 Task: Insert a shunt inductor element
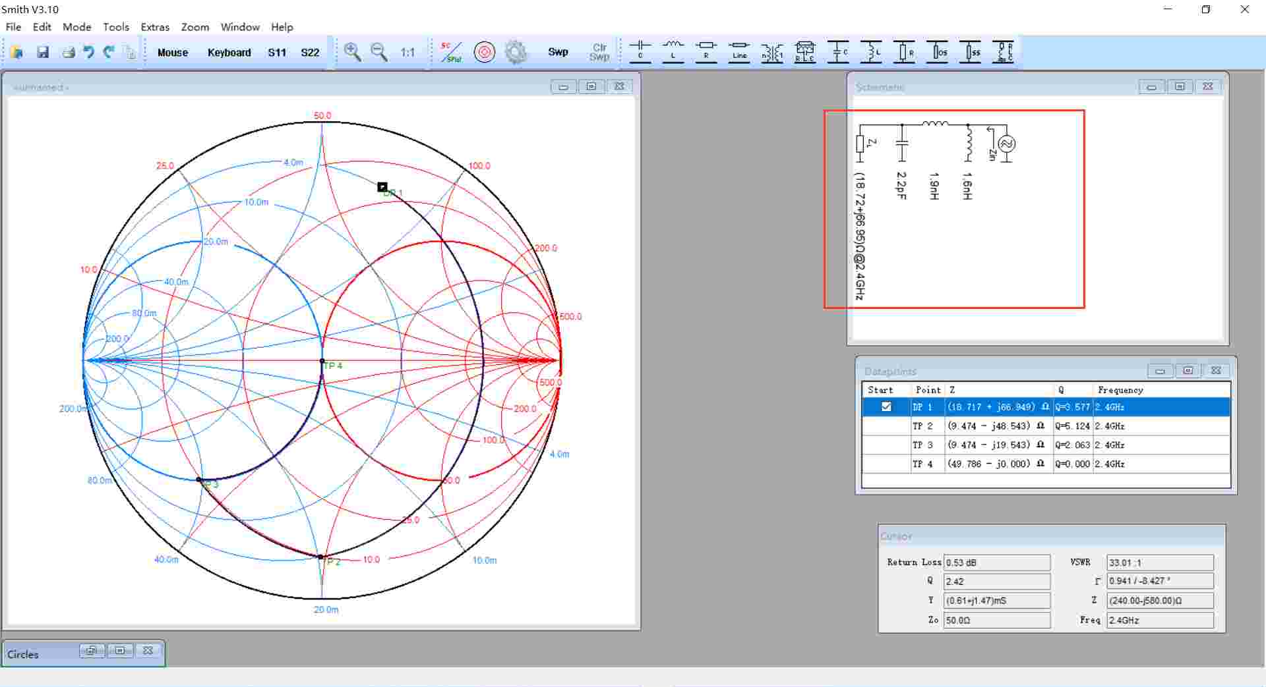pyautogui.click(x=871, y=51)
